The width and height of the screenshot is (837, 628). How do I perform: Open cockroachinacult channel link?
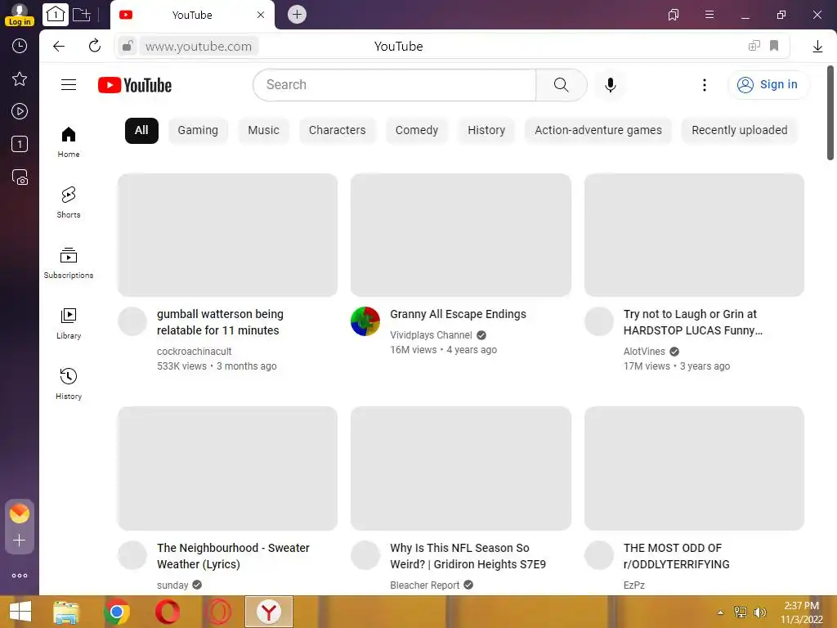click(194, 352)
